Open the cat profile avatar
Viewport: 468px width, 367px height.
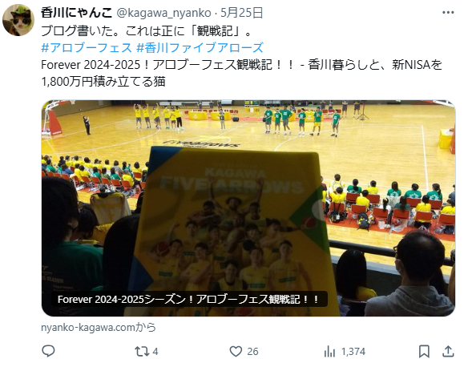(x=18, y=20)
